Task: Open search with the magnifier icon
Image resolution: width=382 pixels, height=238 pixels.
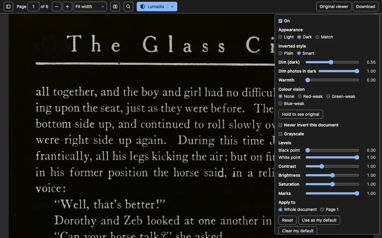Action: point(128,7)
